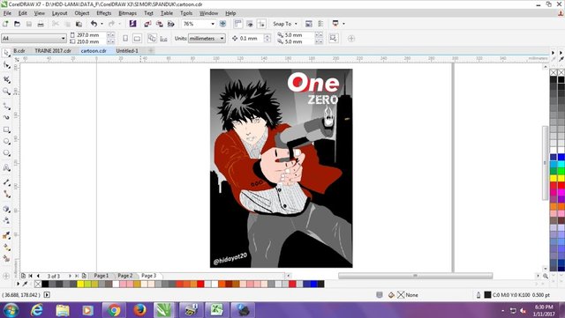Set page to landscape orientation

tap(138, 39)
